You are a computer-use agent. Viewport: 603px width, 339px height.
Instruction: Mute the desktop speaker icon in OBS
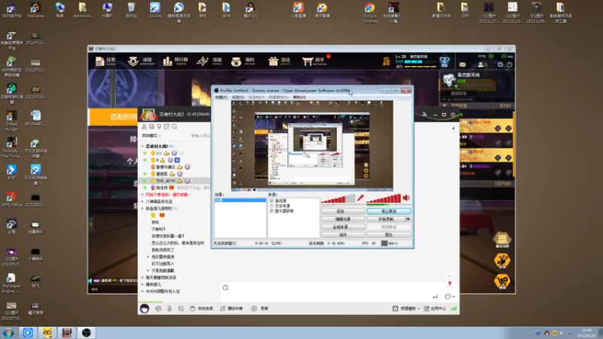pos(406,198)
